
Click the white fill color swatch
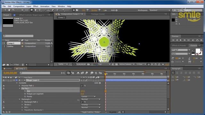tap(198, 50)
